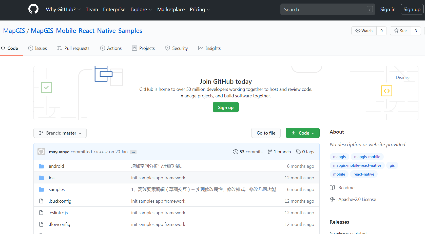
Task: Open the MapGIS owner link
Action: tap(14, 31)
